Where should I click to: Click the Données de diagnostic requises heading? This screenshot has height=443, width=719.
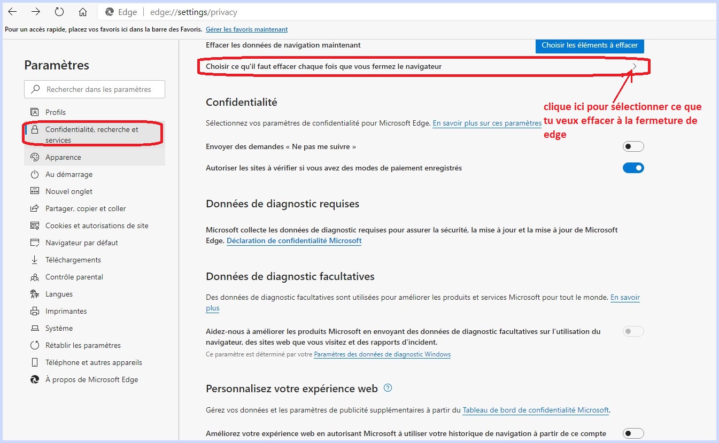283,204
